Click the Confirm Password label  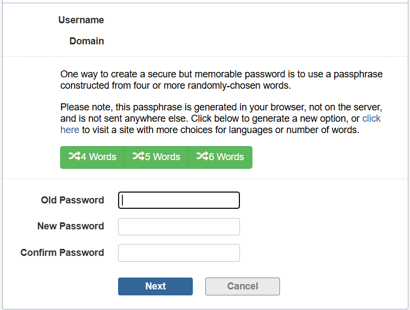pos(62,253)
